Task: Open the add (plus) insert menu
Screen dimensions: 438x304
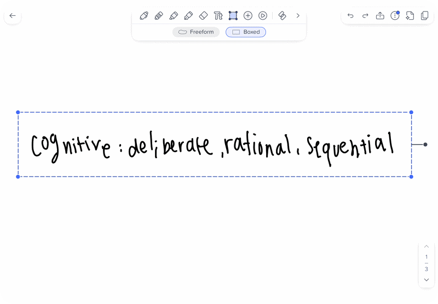Action: 248,16
